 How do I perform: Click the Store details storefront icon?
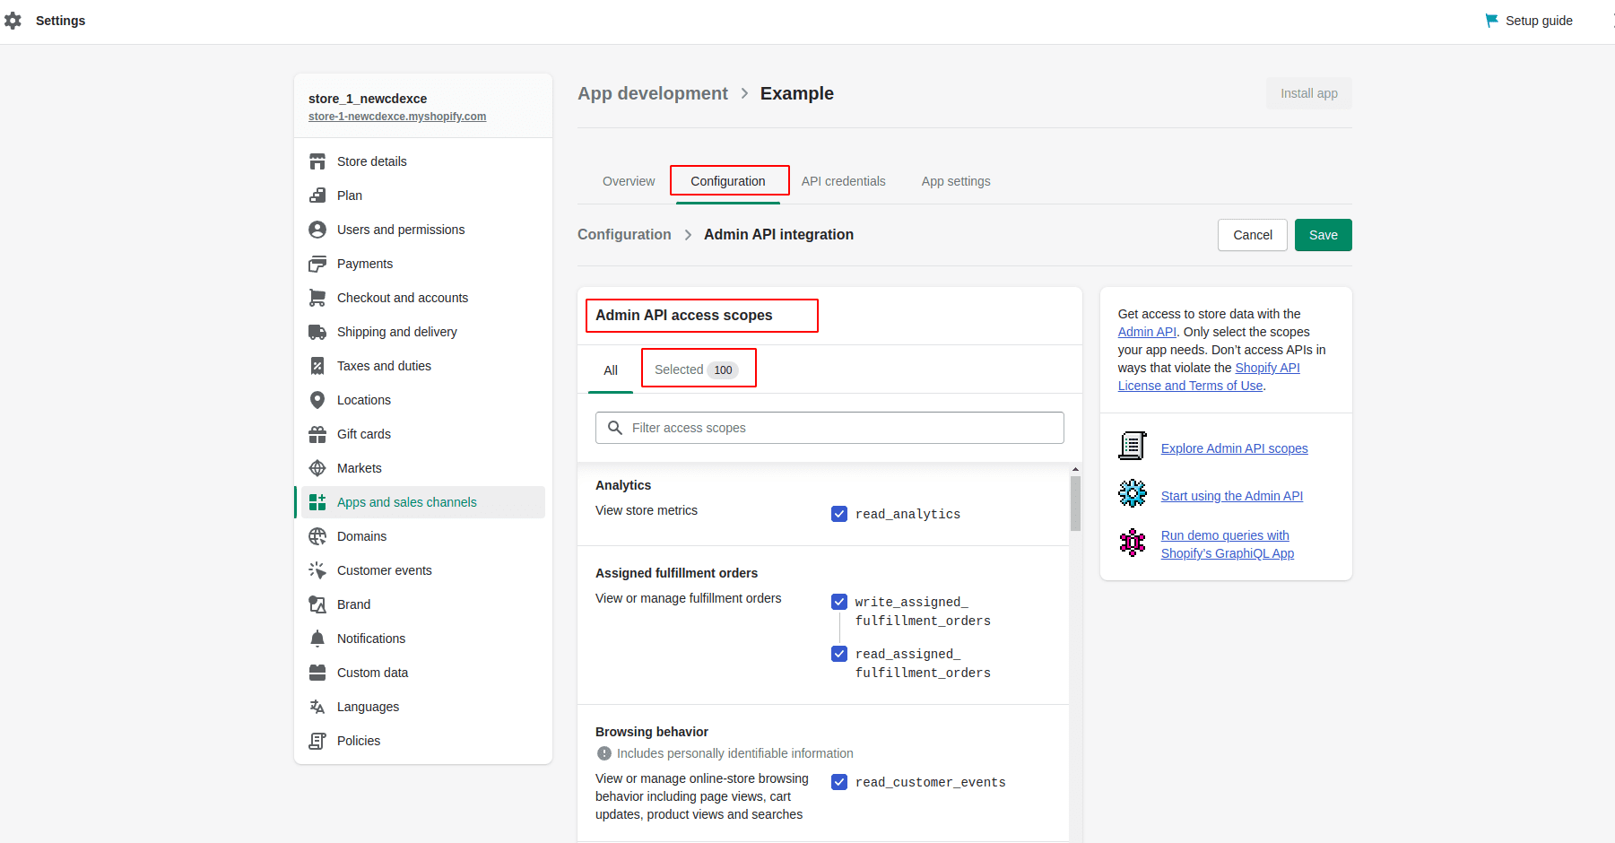317,161
